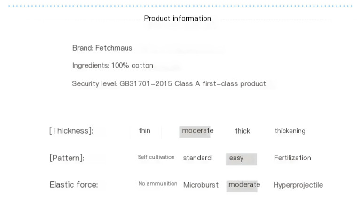Screen dimensions: 361x204
Task: Select the Hyperprojectile elasticity option
Action: 298,185
